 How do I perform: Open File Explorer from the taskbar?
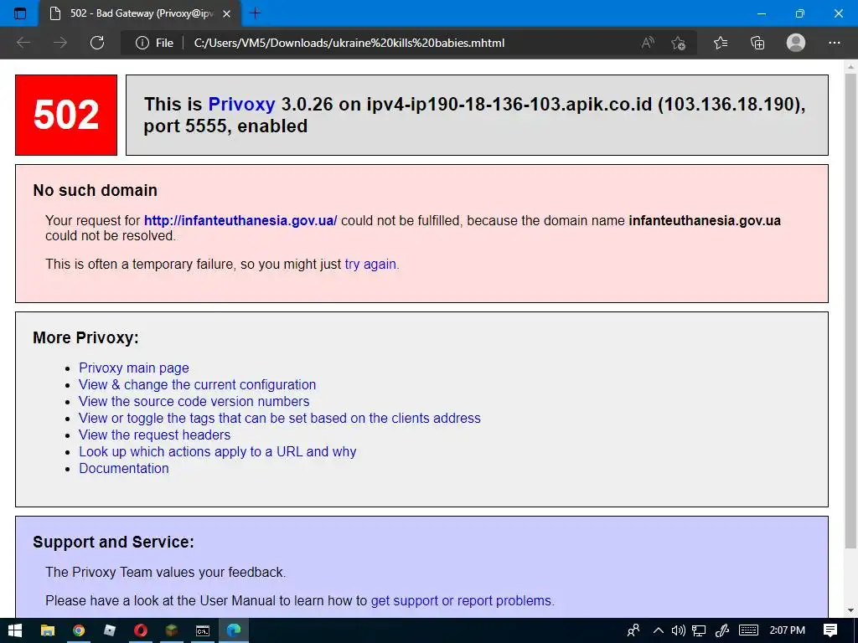48,630
